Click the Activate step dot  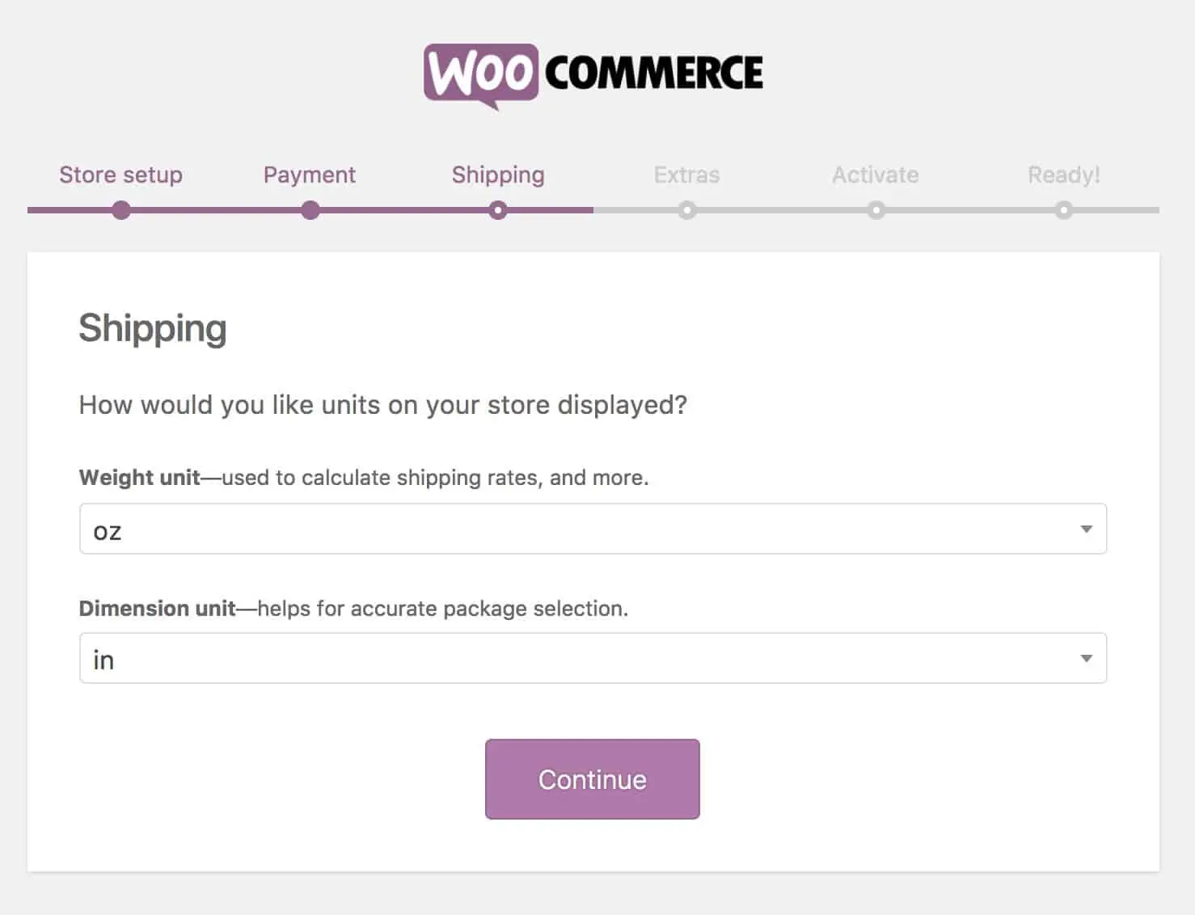coord(876,211)
